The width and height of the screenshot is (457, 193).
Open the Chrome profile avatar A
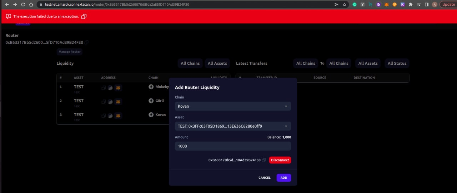pyautogui.click(x=435, y=5)
